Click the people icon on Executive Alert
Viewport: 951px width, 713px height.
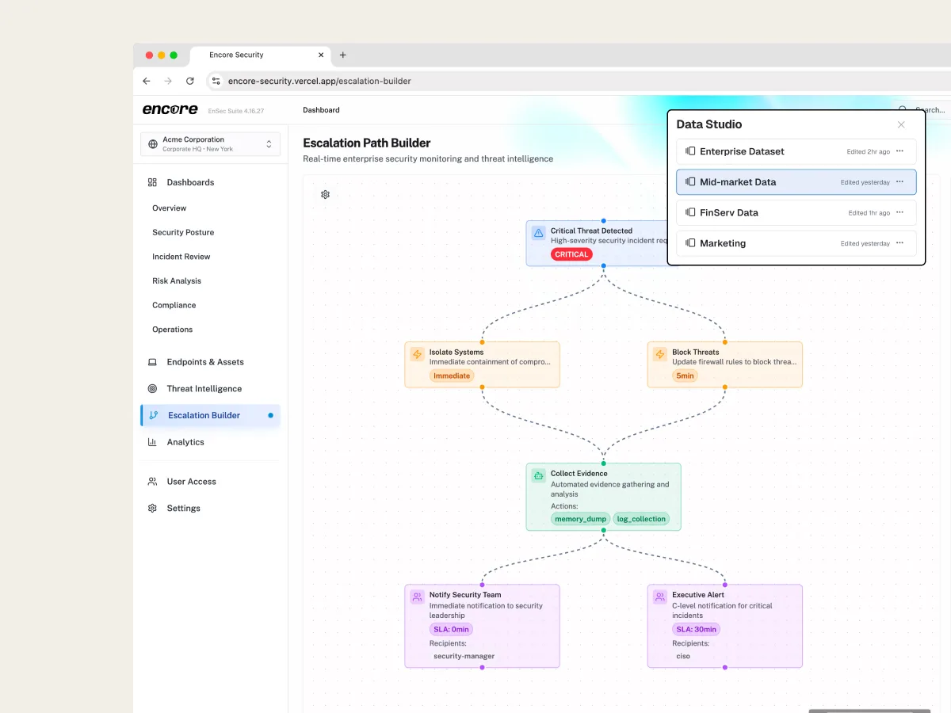tap(660, 597)
